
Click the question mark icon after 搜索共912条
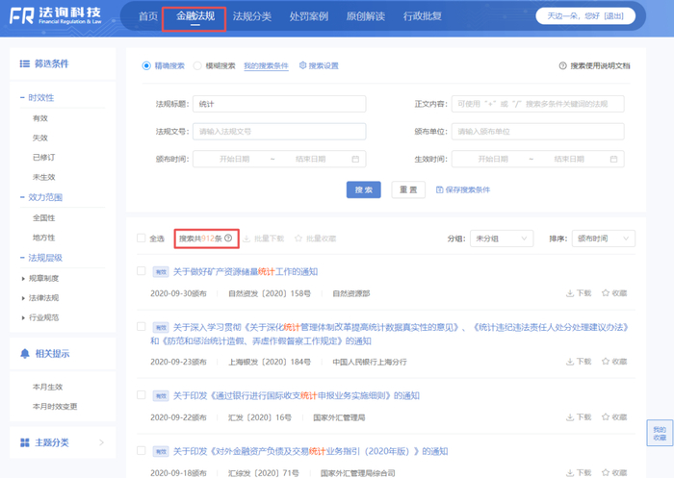(x=228, y=238)
